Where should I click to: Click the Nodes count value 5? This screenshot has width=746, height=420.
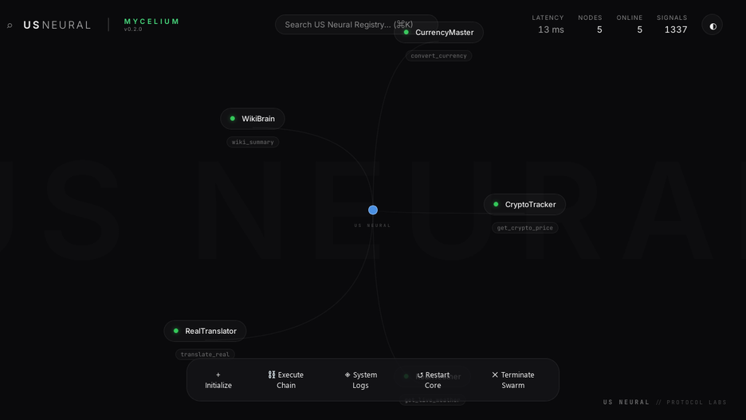point(599,29)
